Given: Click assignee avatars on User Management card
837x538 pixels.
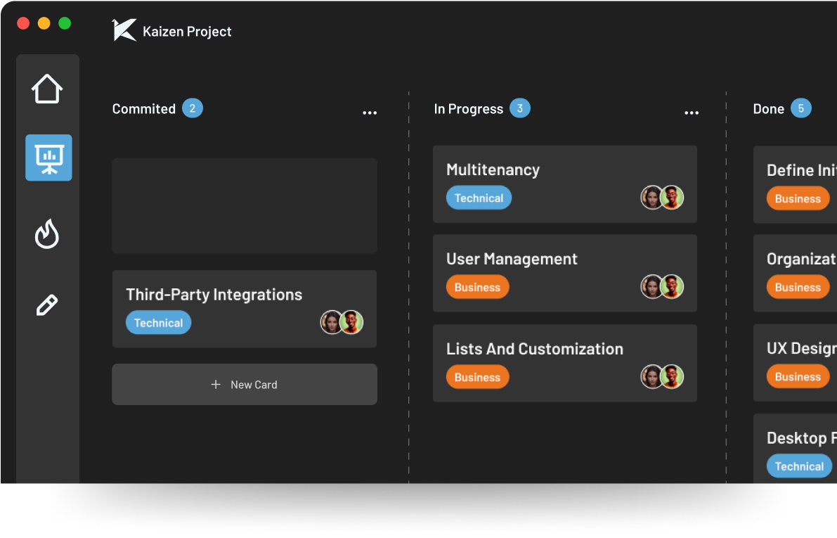Looking at the screenshot, I should pos(662,287).
